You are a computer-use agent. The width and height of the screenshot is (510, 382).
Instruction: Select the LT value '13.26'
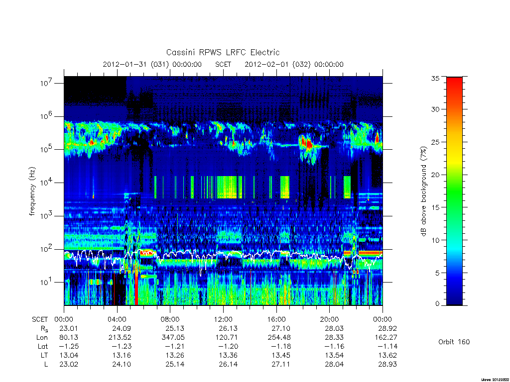coord(175,355)
